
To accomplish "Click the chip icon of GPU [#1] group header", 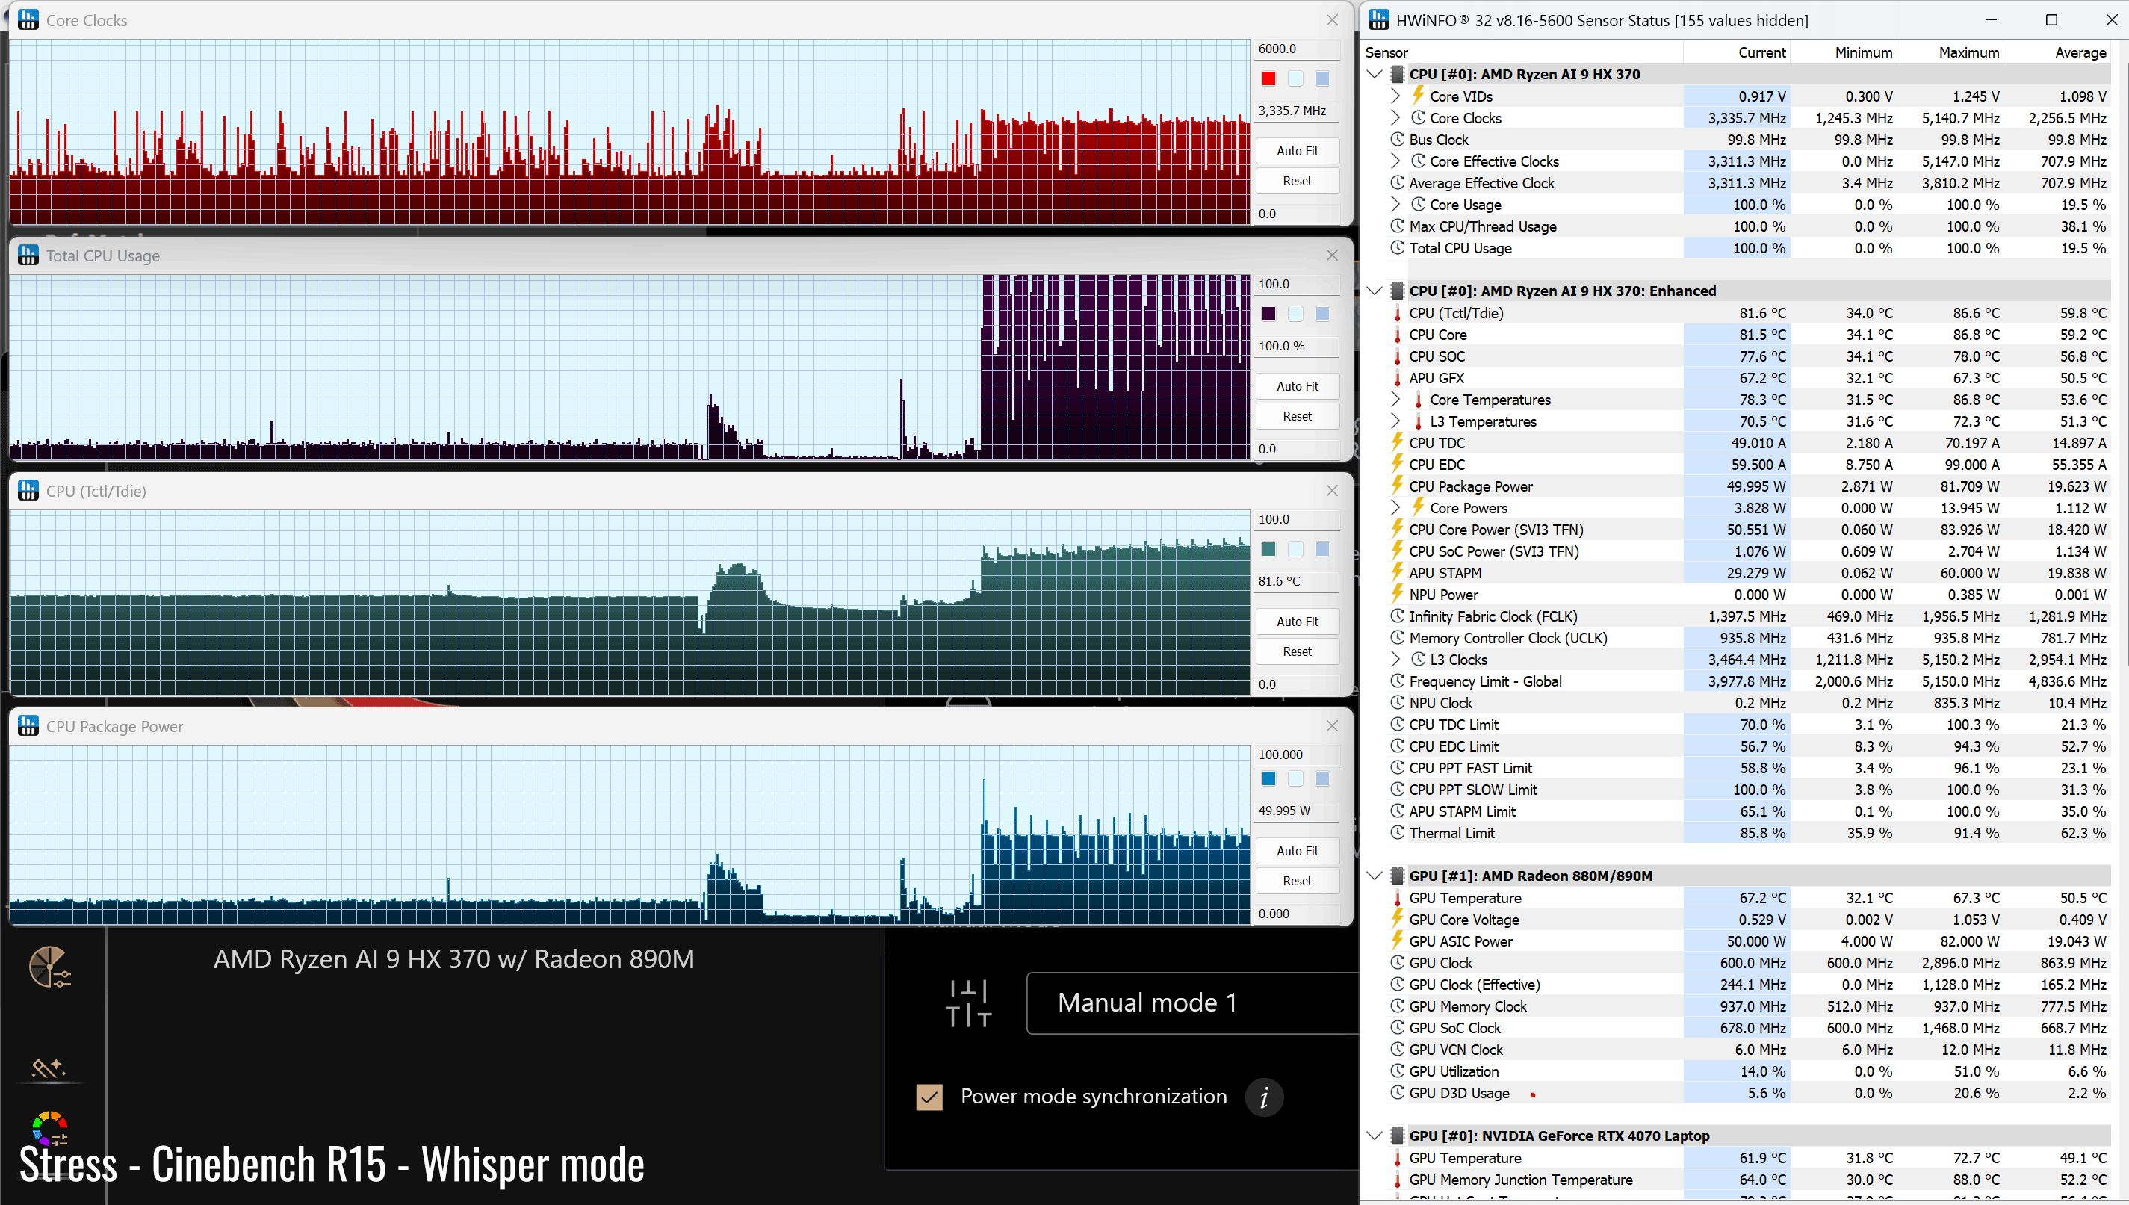I will click(1398, 876).
